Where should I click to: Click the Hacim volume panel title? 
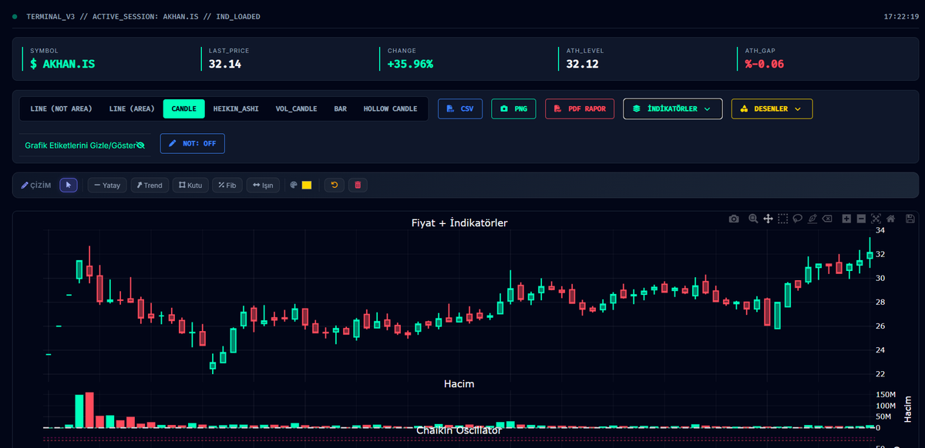459,383
